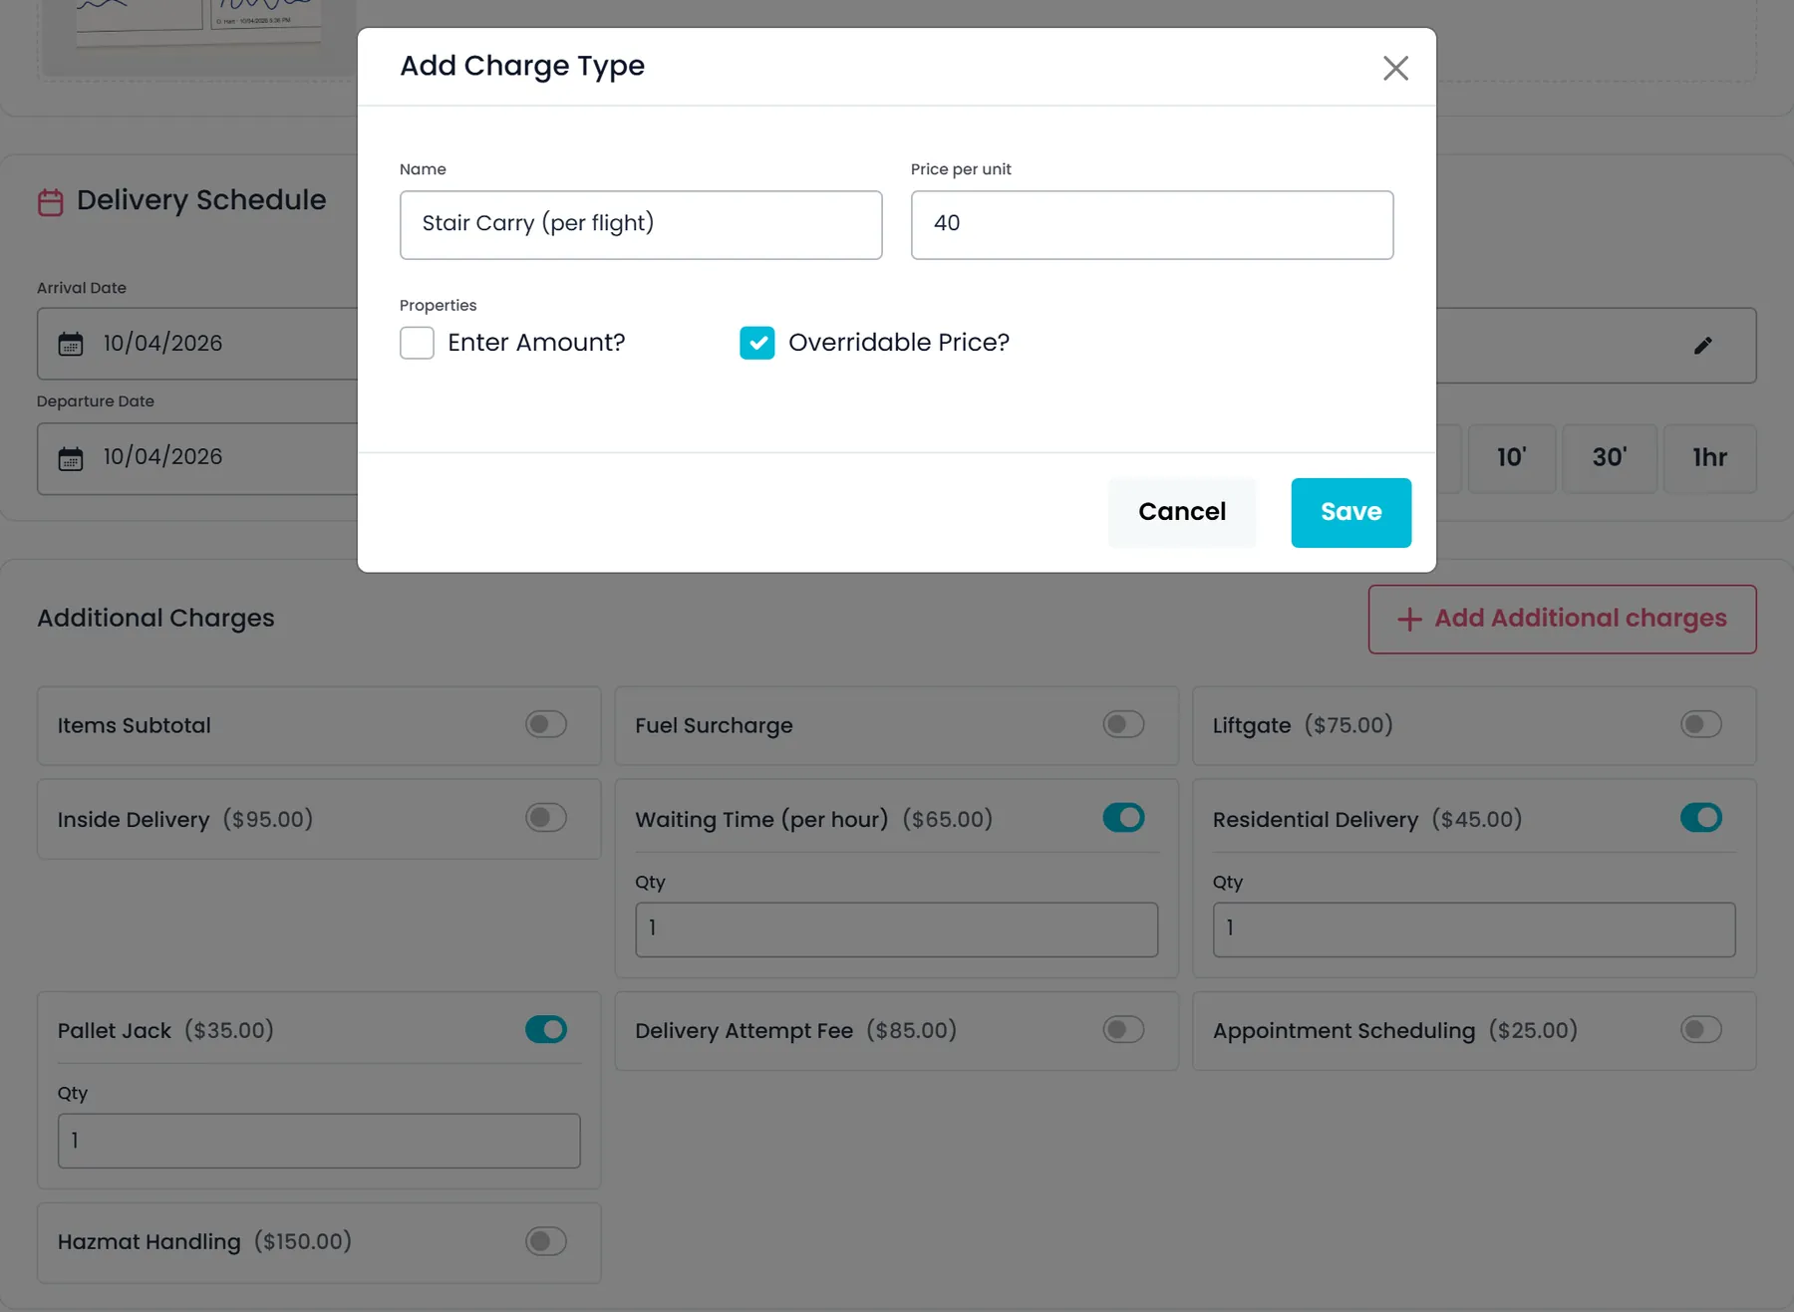The height and width of the screenshot is (1312, 1794).
Task: Focus the charge Name input field
Action: click(641, 225)
